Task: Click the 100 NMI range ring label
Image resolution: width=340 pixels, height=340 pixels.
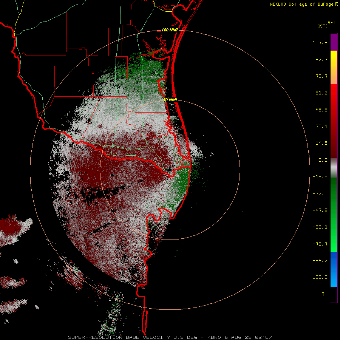Action: pyautogui.click(x=169, y=30)
